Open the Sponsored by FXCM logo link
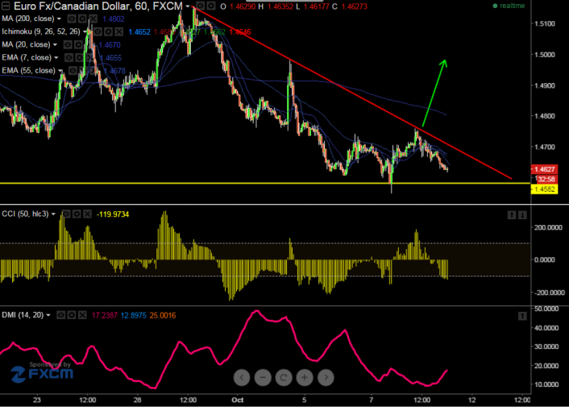The width and height of the screenshot is (569, 407). click(x=43, y=372)
